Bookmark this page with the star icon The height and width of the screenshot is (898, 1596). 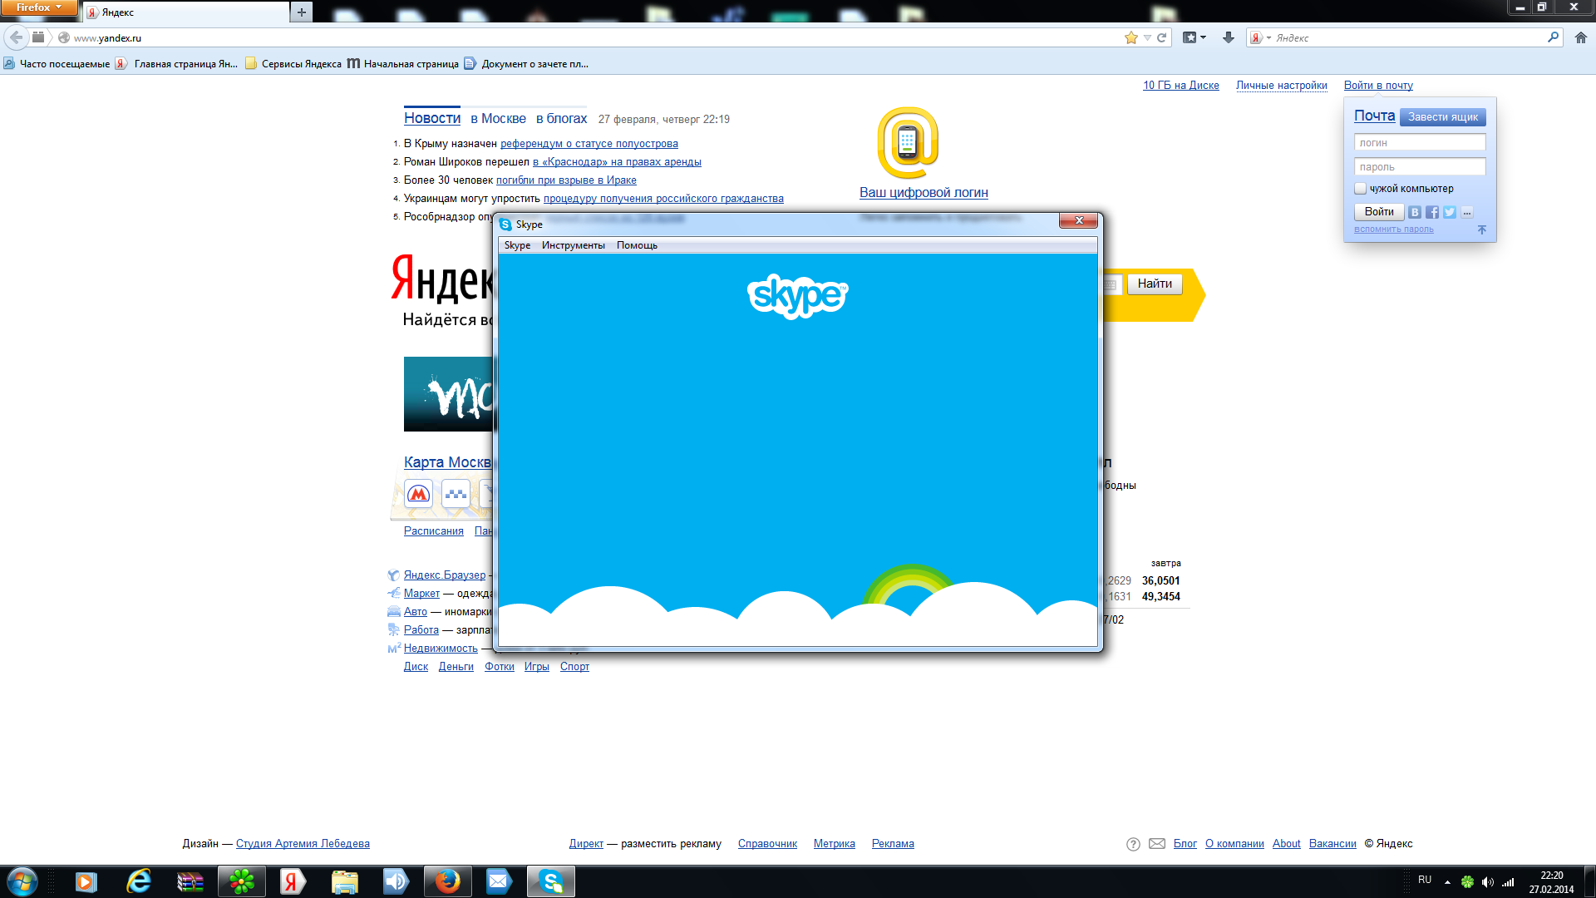[1130, 37]
